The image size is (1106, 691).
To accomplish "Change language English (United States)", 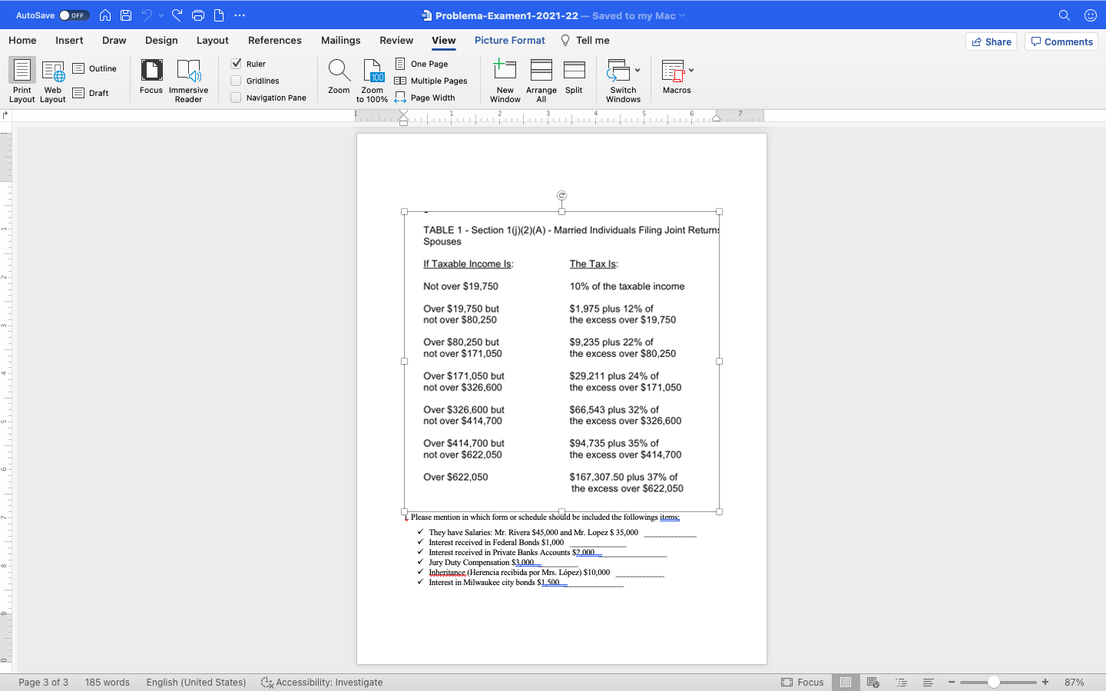I will pyautogui.click(x=196, y=682).
